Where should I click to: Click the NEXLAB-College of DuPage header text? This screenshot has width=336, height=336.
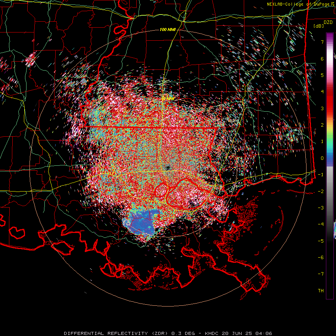301,4
